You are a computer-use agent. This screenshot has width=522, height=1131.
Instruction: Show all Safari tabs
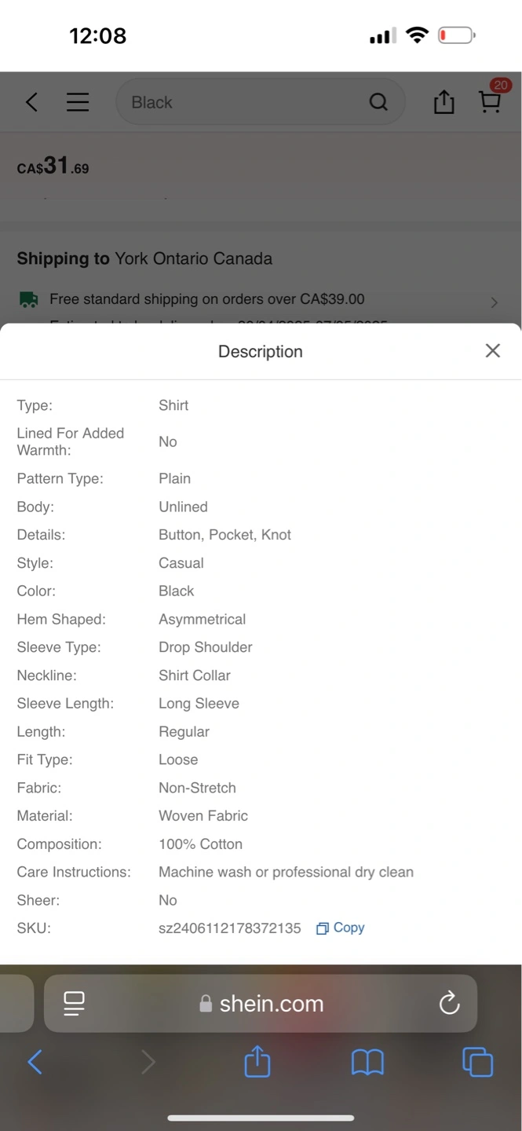pyautogui.click(x=477, y=1063)
